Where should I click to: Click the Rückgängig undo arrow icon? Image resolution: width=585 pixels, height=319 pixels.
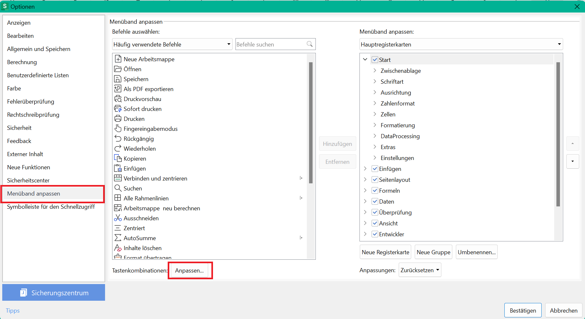118,139
